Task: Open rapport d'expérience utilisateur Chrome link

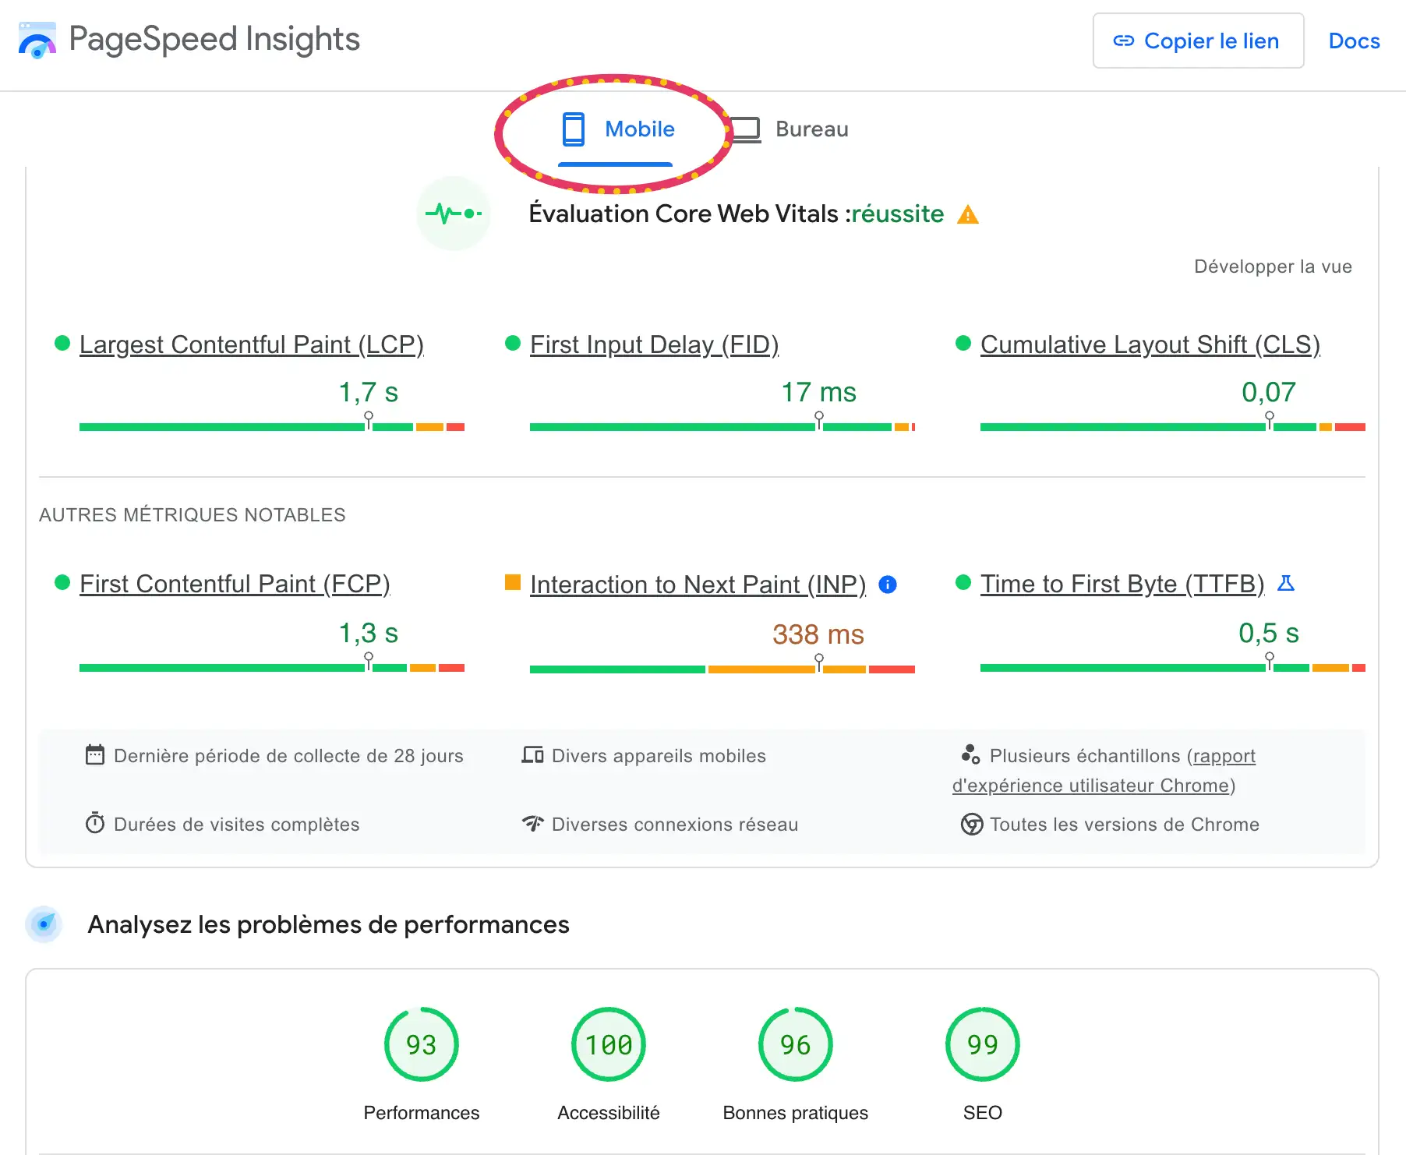Action: click(1093, 786)
